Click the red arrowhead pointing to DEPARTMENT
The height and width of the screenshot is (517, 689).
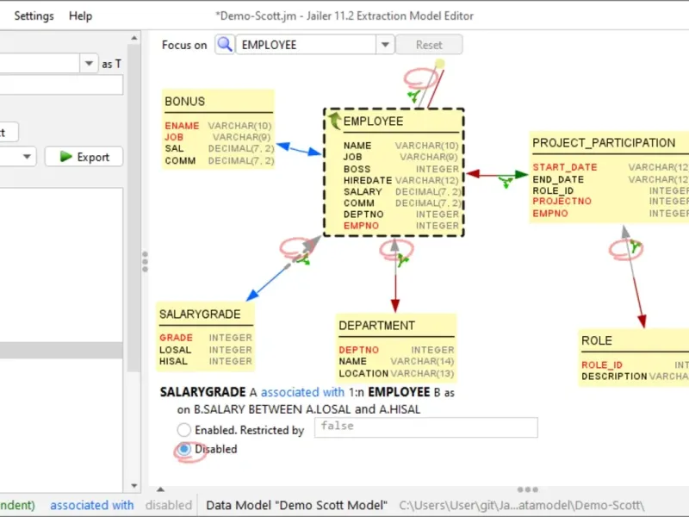pos(395,305)
